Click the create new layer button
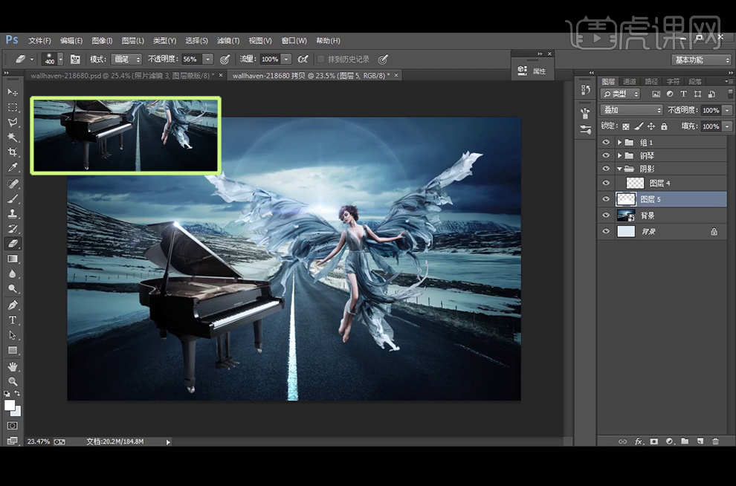The width and height of the screenshot is (736, 486). [700, 441]
